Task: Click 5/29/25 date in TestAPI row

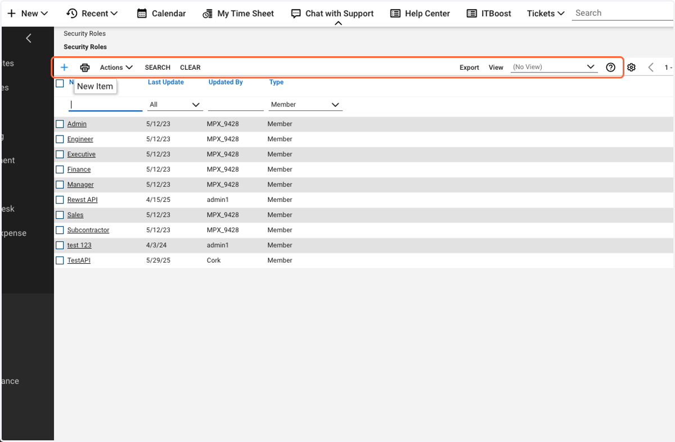Action: 158,260
